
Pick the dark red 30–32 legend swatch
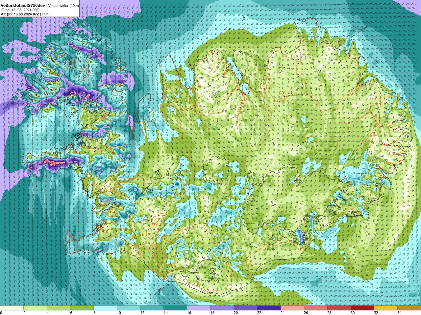(x=362, y=308)
